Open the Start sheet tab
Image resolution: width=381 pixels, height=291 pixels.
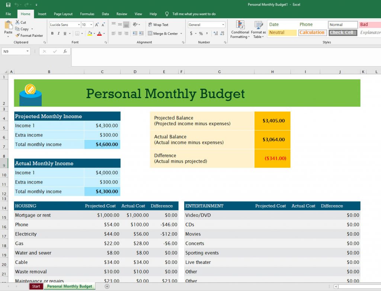36,286
